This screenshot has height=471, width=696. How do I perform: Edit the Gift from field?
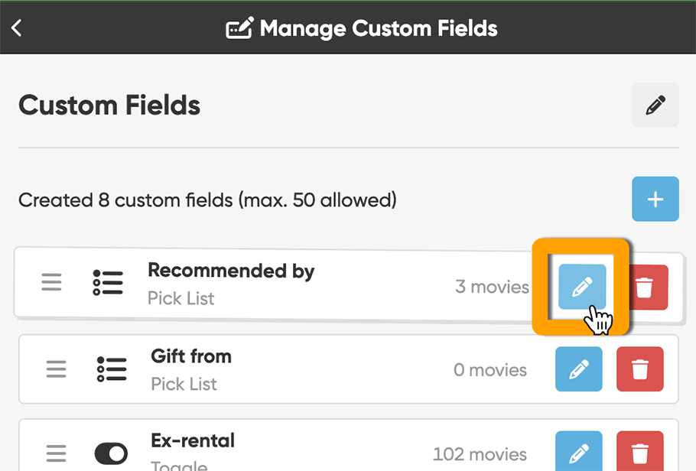click(578, 369)
